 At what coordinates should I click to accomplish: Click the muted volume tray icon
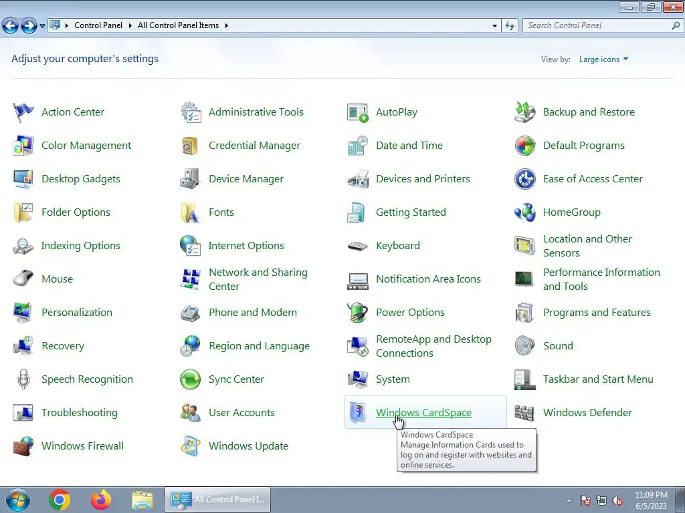[617, 501]
